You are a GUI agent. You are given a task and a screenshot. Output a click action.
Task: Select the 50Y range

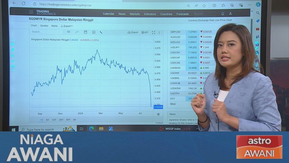[68, 120]
